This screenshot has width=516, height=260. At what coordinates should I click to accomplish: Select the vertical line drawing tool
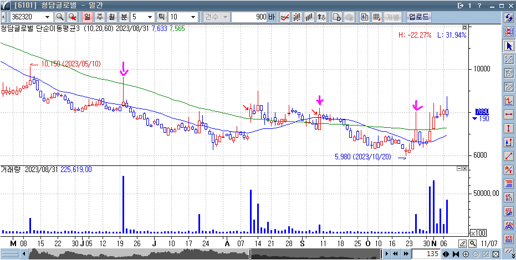coord(509,128)
